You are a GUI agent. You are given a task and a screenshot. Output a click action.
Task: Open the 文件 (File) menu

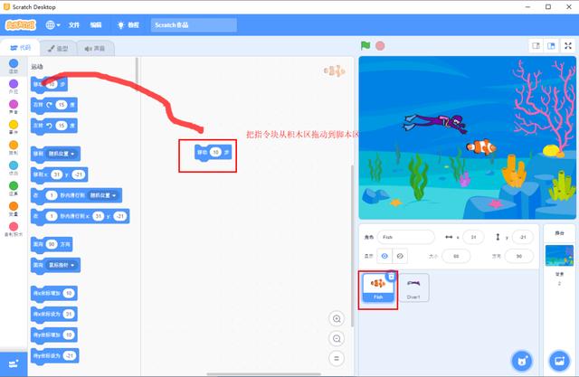click(x=74, y=24)
